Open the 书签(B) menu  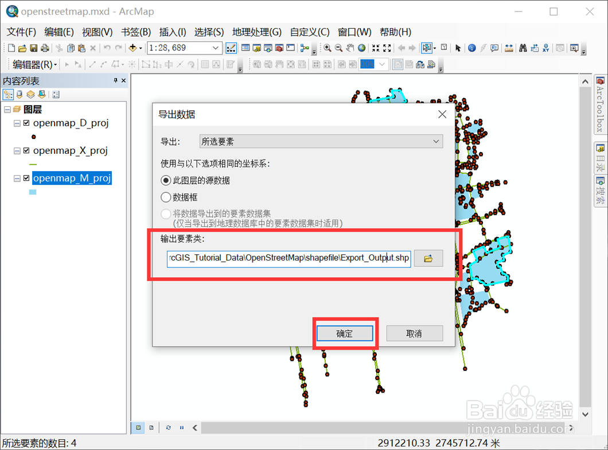(x=136, y=32)
